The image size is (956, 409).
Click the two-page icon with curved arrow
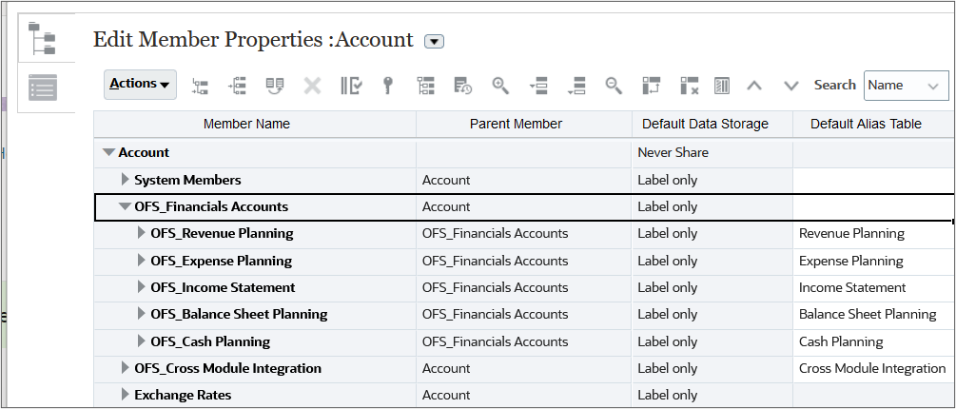(275, 86)
